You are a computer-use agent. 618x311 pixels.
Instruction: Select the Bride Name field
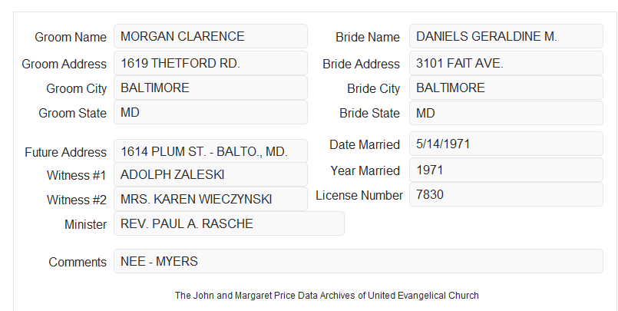[x=506, y=36]
